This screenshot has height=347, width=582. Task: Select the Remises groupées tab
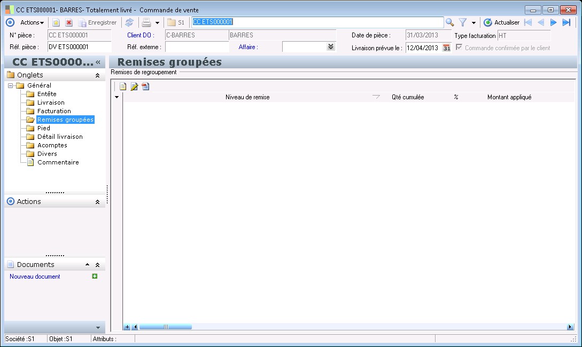[x=65, y=120]
